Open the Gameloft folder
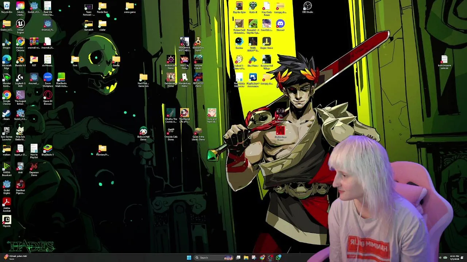467x262 pixels. [x=89, y=25]
